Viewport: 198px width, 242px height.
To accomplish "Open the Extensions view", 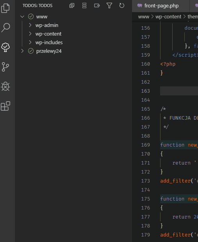I will [x=5, y=106].
